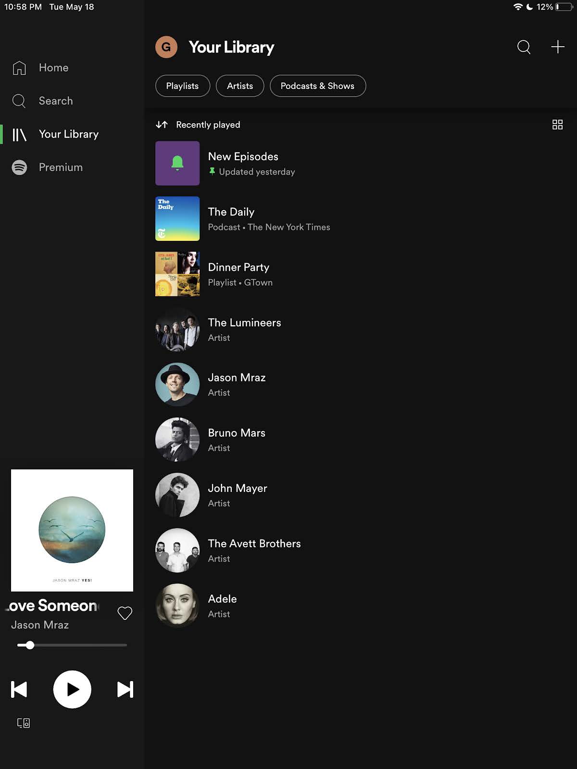Open the library search magnifier icon
The width and height of the screenshot is (577, 769).
[524, 47]
